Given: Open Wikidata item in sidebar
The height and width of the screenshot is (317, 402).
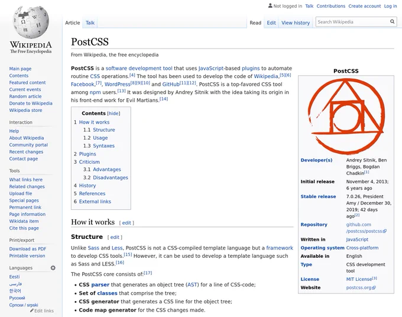Looking at the screenshot, I should coord(24,221).
